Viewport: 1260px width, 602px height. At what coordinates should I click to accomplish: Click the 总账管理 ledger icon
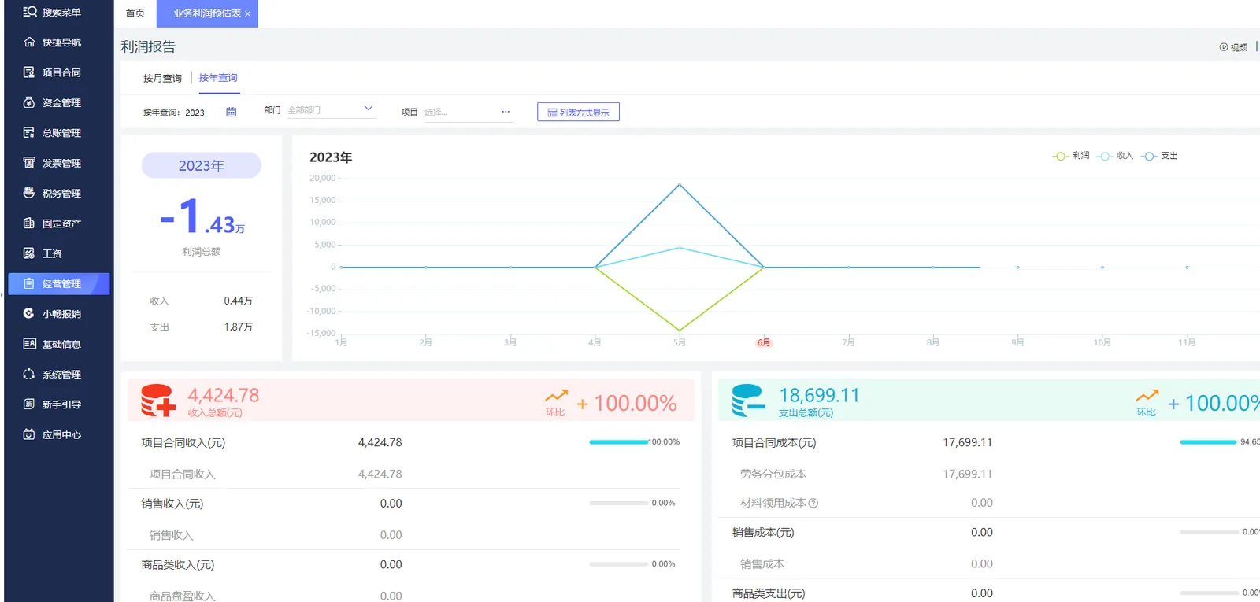[x=29, y=133]
